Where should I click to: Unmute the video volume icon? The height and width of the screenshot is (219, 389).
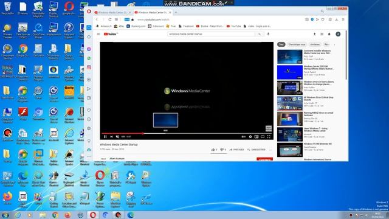click(x=117, y=136)
